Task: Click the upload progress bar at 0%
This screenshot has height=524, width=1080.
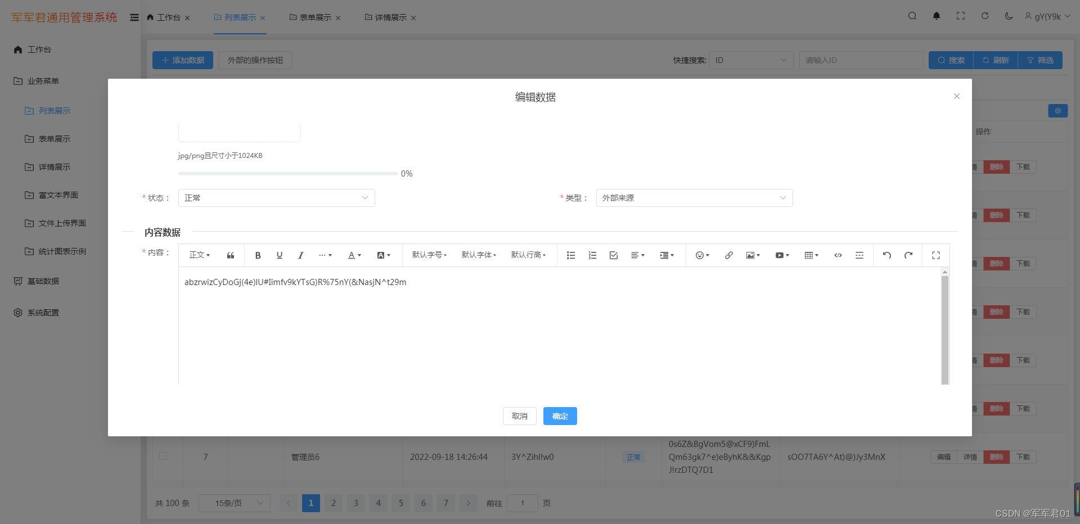Action: tap(287, 174)
